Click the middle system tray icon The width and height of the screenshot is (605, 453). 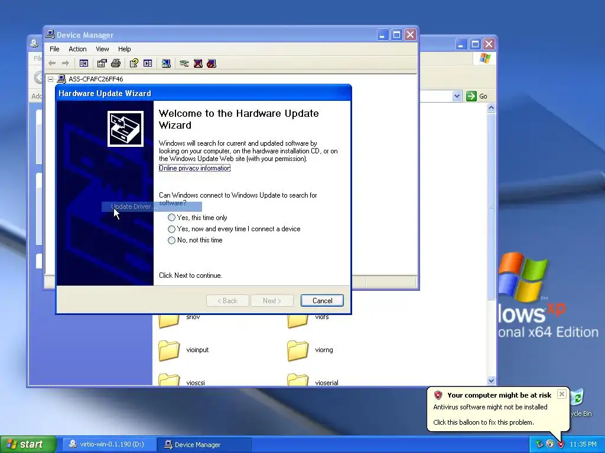[550, 444]
